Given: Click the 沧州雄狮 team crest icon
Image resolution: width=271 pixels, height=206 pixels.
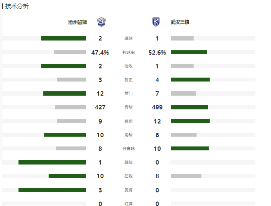Looking at the screenshot, I should point(101,22).
